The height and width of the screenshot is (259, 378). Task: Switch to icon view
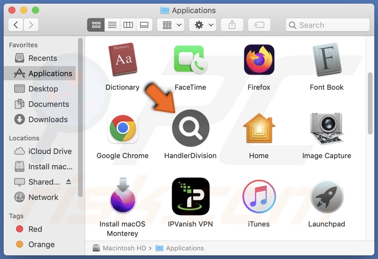pos(96,25)
